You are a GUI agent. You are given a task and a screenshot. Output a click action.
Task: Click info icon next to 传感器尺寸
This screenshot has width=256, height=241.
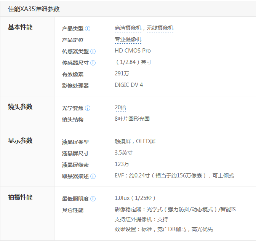pos(93,63)
